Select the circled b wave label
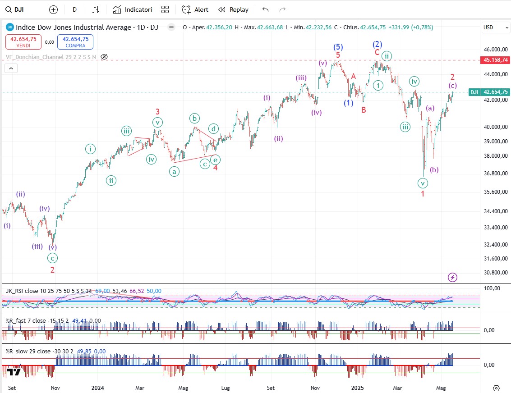 (x=194, y=118)
